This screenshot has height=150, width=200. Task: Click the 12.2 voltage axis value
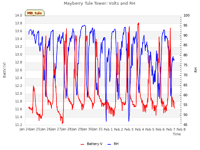[x=19, y=86]
